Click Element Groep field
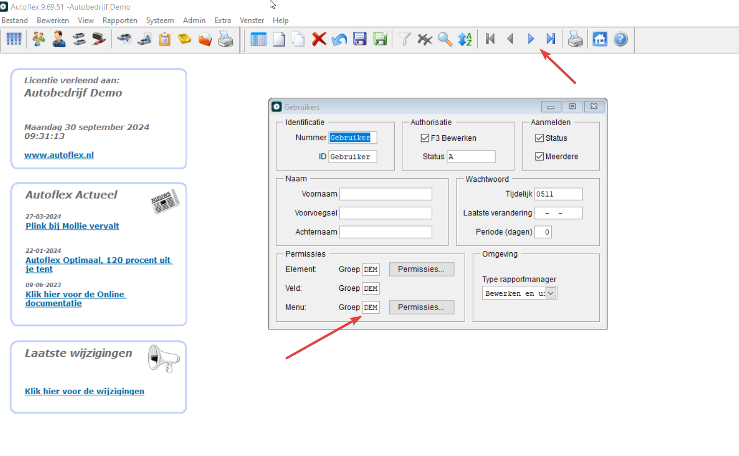Image resolution: width=739 pixels, height=456 pixels. [371, 269]
